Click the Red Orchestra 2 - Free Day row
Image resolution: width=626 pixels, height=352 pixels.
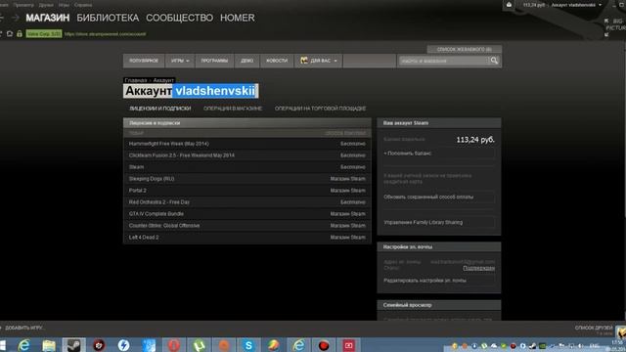pyautogui.click(x=247, y=202)
